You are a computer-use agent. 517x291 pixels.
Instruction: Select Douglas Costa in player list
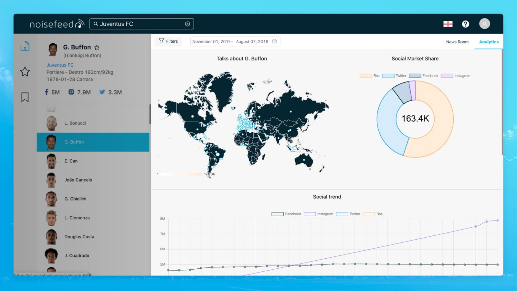pyautogui.click(x=93, y=237)
